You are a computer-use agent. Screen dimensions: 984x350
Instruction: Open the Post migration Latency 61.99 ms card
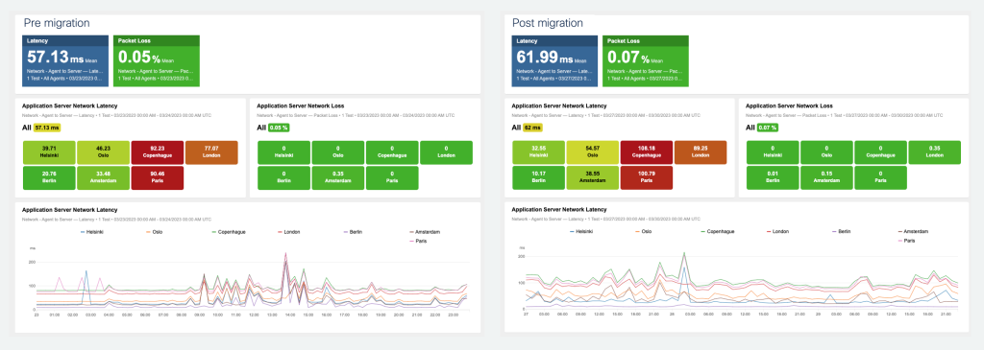tap(555, 60)
